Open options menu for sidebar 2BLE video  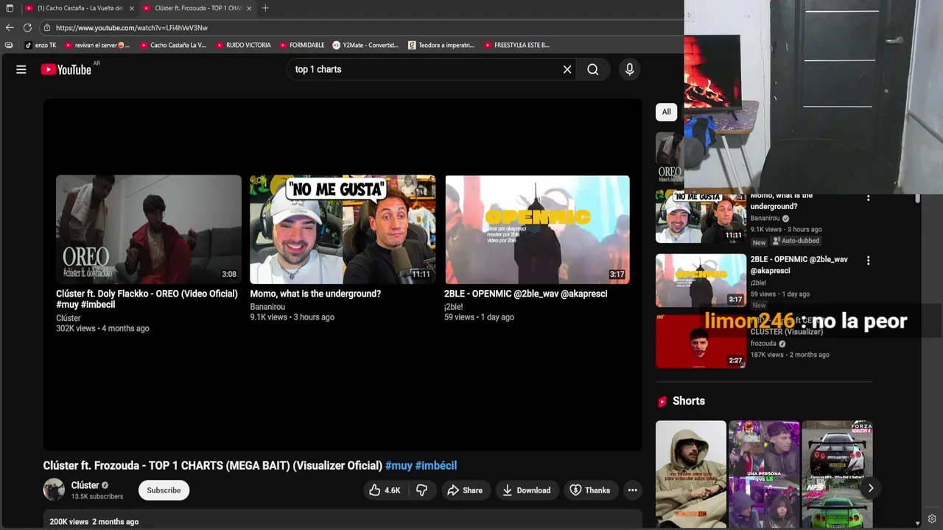868,261
